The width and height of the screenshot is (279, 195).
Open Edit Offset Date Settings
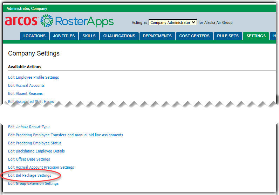click(x=29, y=159)
